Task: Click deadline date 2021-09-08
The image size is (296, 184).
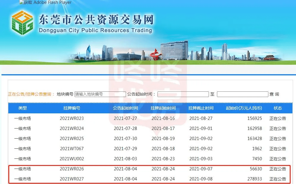Action: pos(201,179)
